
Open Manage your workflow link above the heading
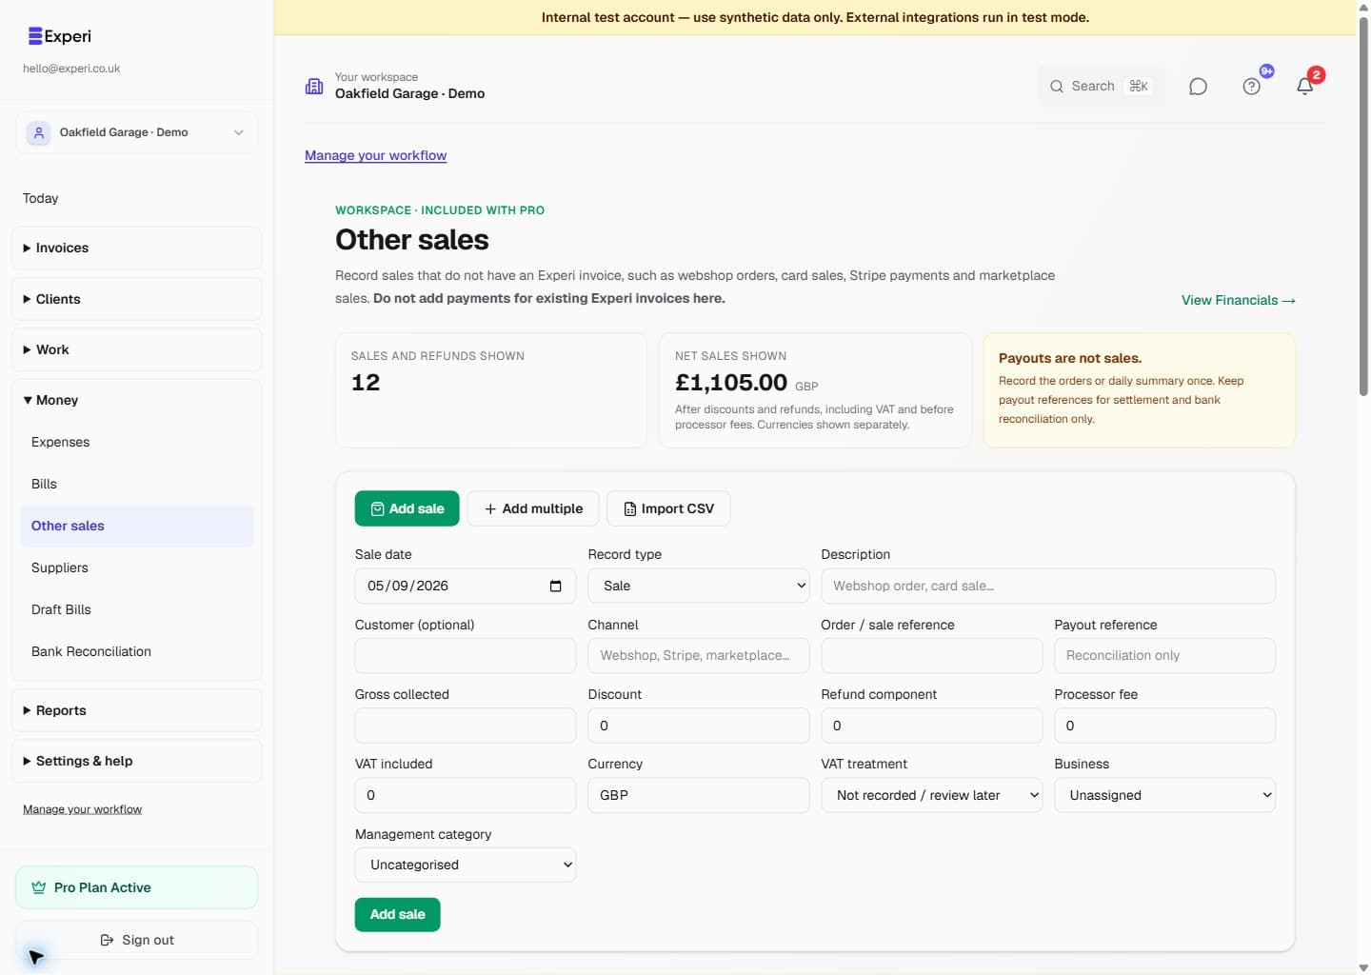[376, 155]
